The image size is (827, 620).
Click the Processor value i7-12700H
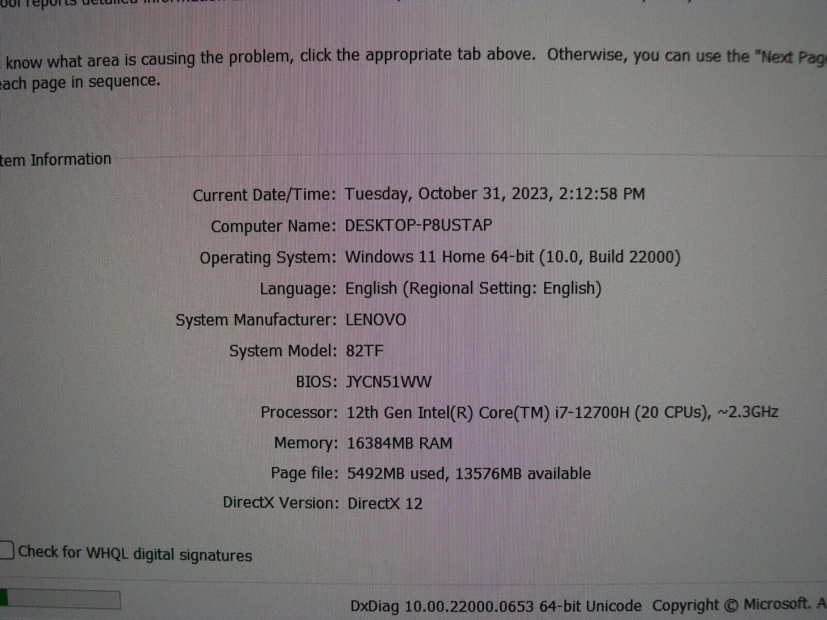point(562,412)
